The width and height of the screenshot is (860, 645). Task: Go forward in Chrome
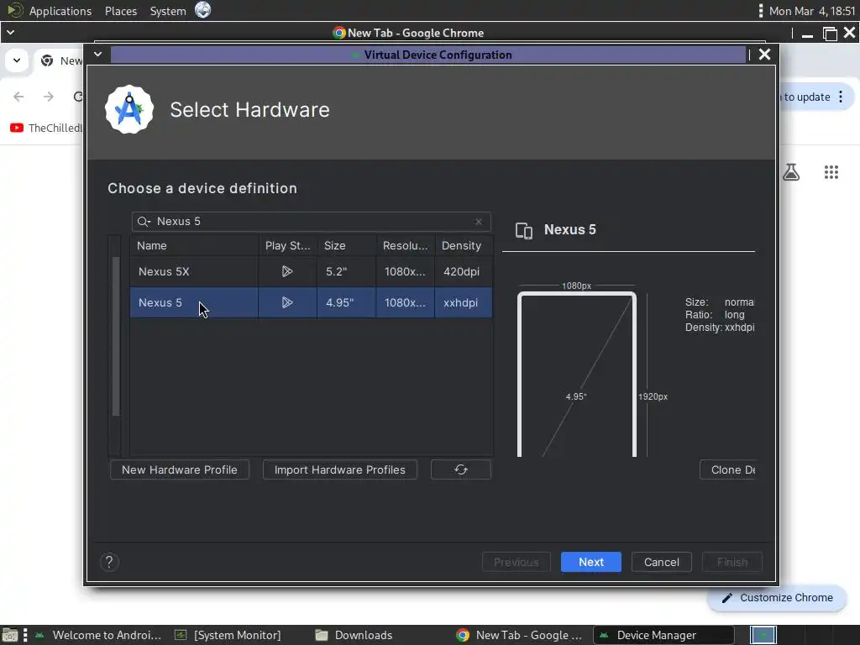click(49, 97)
